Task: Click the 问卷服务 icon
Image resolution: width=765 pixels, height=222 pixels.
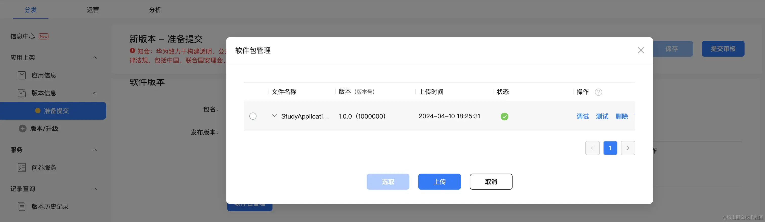Action: coord(22,168)
